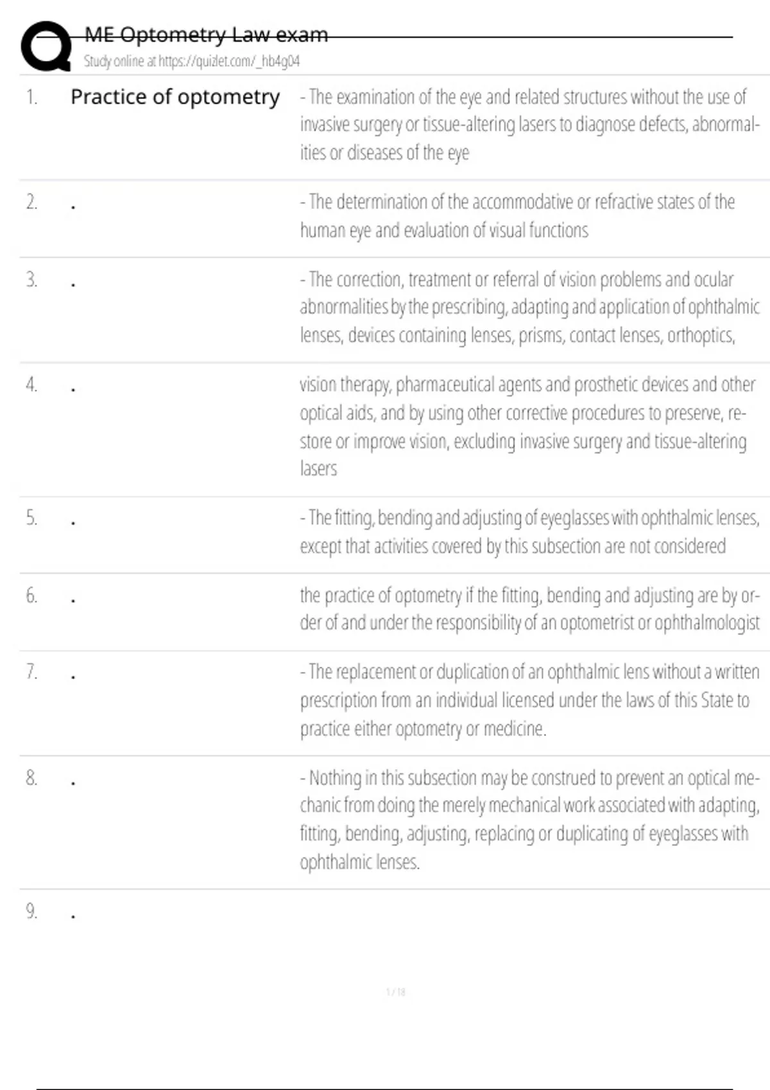Image resolution: width=770 pixels, height=1090 pixels.
Task: Select row number 2
Action: coord(31,202)
